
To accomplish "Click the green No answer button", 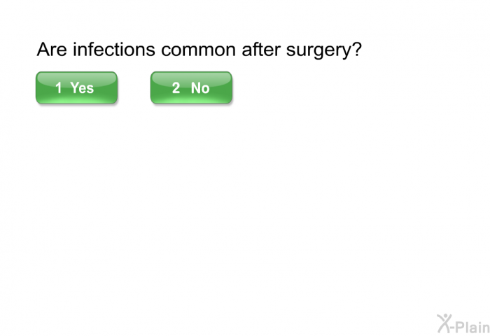I will (x=191, y=87).
